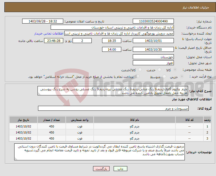Click the page title جزئیات اطلاعات نیاز

[x=196, y=7]
